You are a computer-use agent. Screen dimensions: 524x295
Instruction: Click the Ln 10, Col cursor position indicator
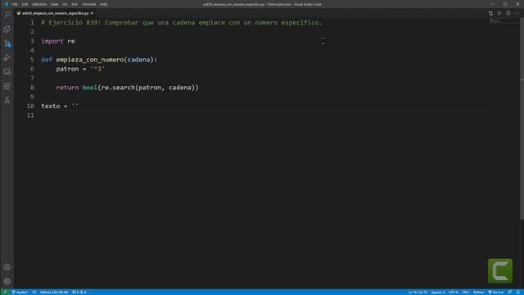[x=418, y=292]
